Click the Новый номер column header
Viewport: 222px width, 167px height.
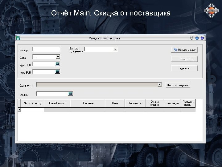point(57,103)
